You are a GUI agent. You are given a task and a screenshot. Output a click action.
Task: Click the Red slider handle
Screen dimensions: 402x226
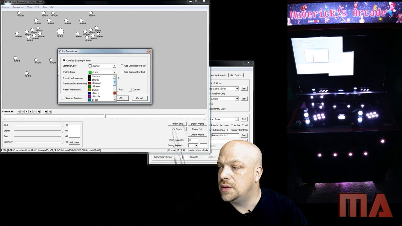(x=62, y=125)
